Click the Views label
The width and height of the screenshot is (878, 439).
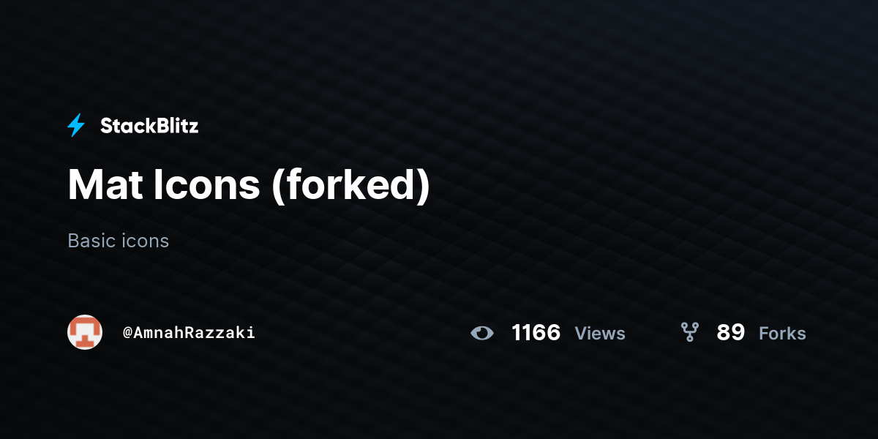600,334
